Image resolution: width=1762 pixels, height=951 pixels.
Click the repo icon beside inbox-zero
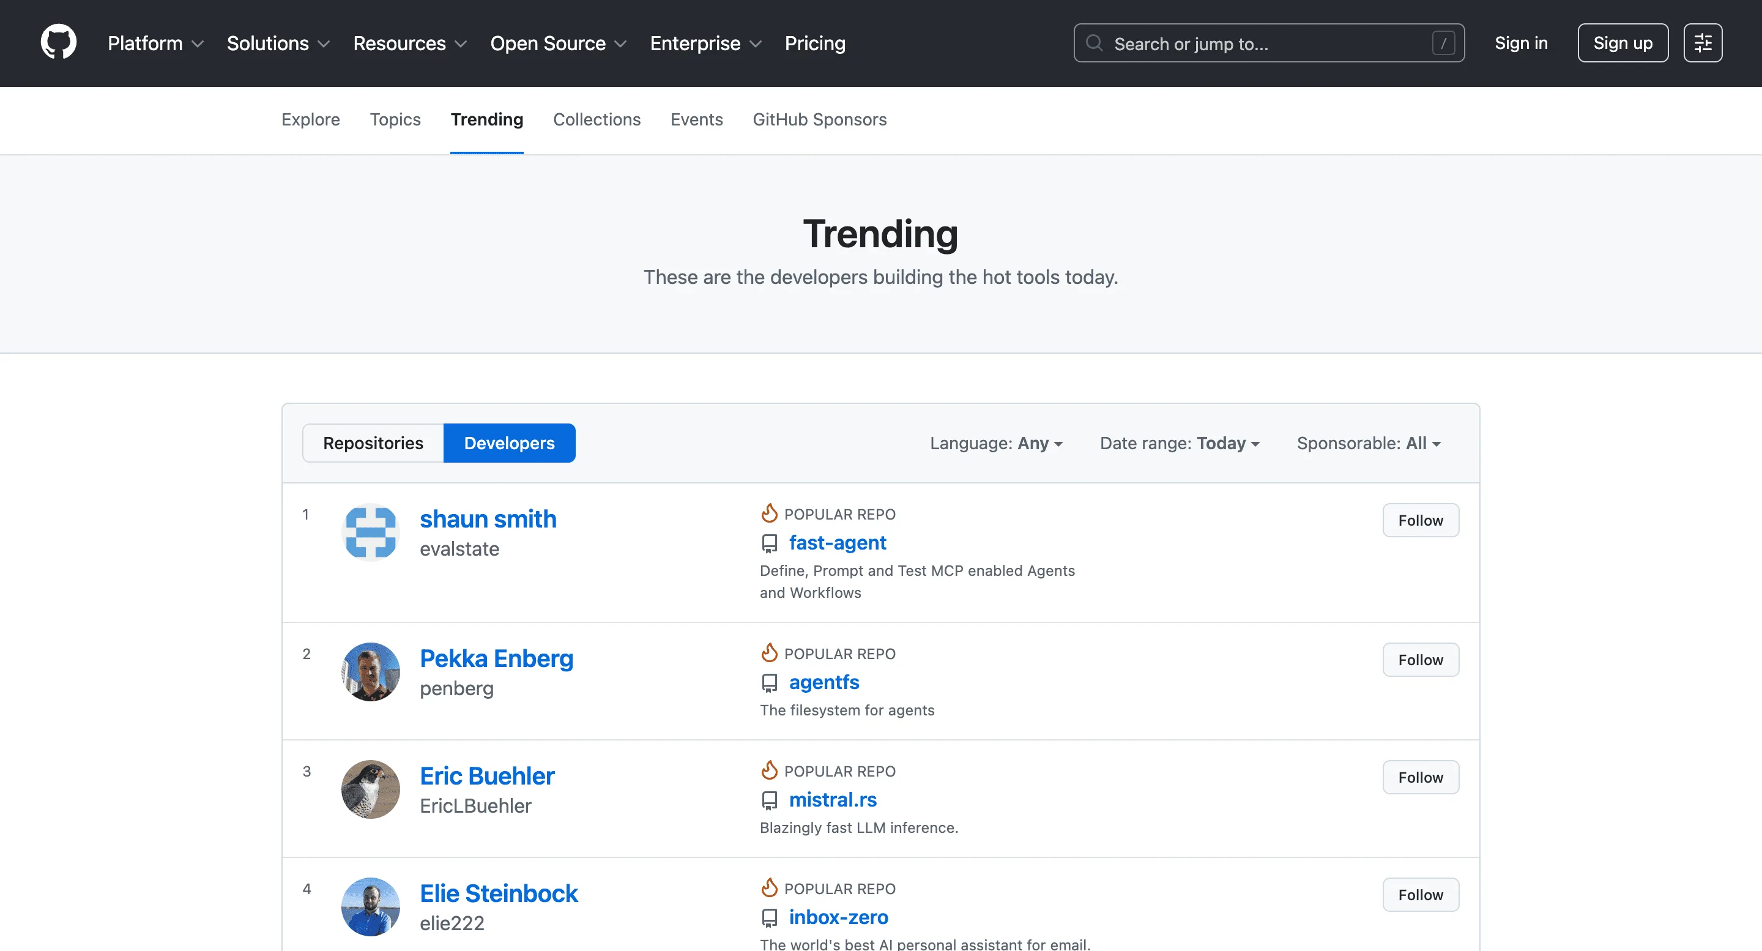click(x=770, y=917)
